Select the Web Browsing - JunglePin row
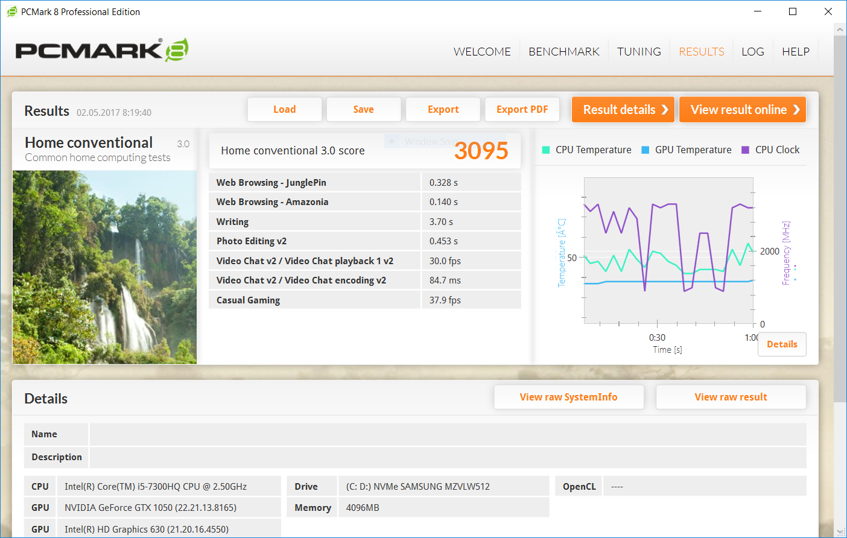The width and height of the screenshot is (847, 538). point(365,183)
